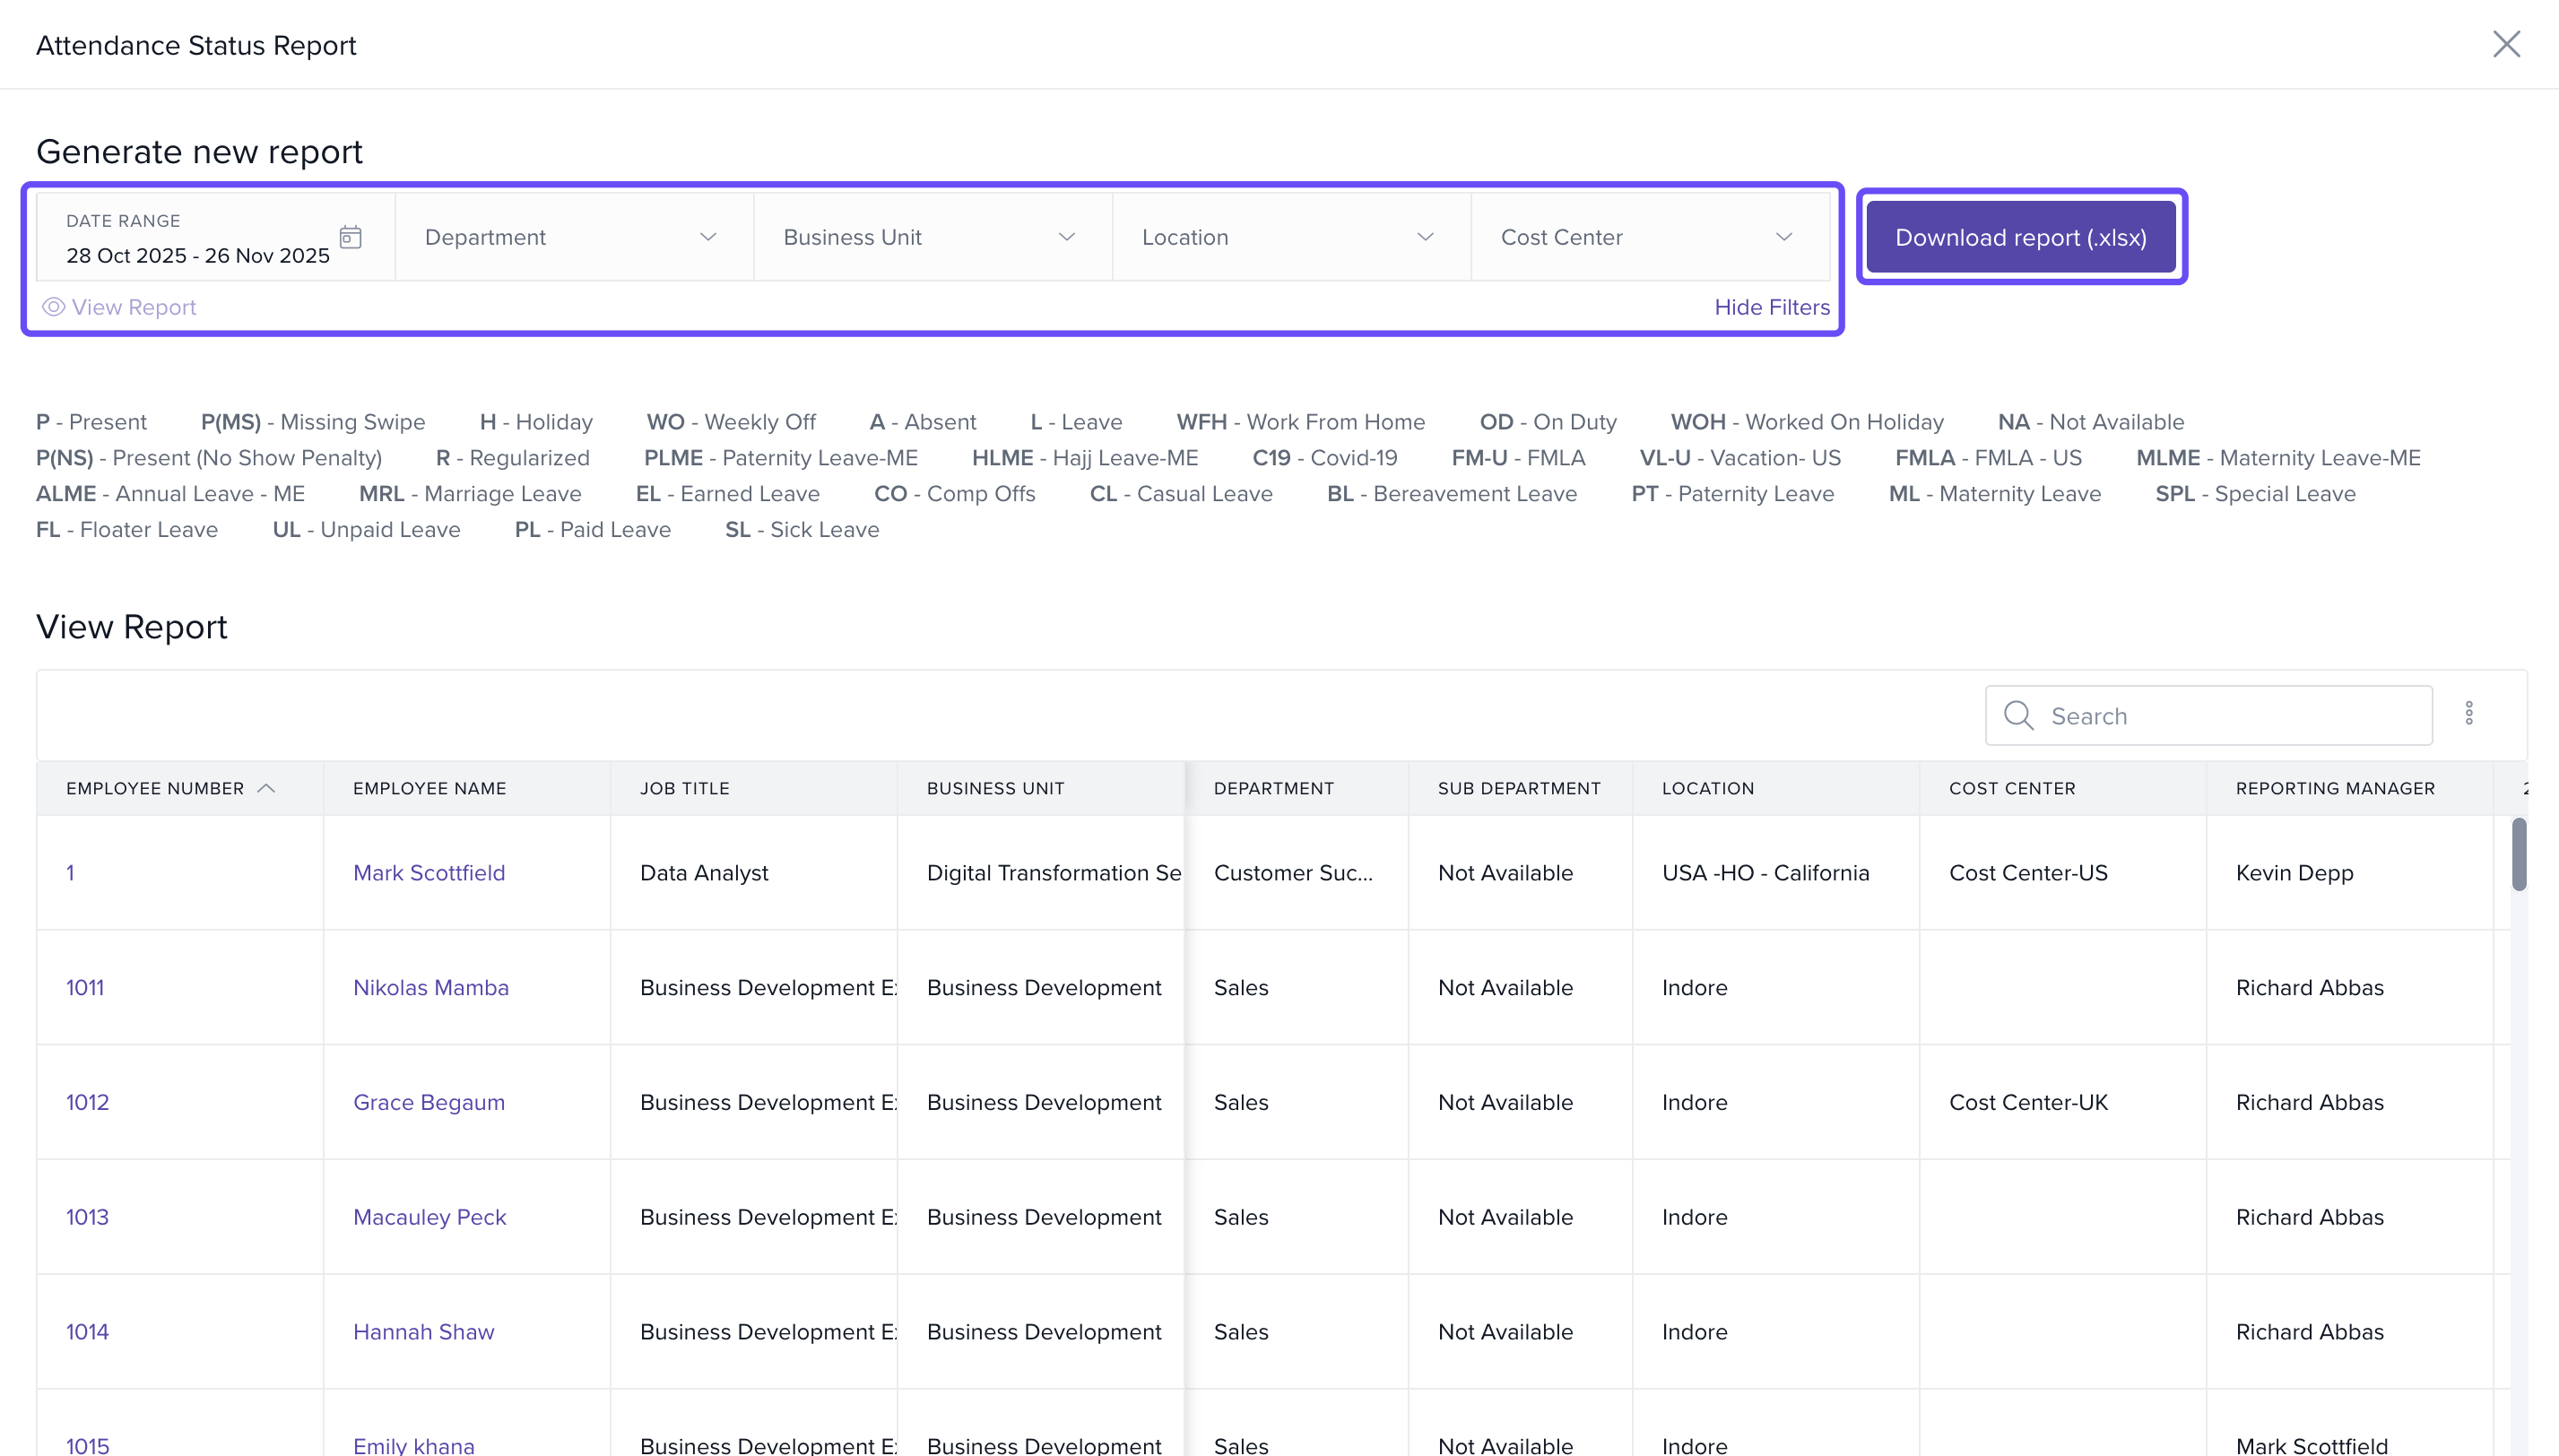Click Download report (.xlsx) button
The image size is (2559, 1456).
[2020, 237]
